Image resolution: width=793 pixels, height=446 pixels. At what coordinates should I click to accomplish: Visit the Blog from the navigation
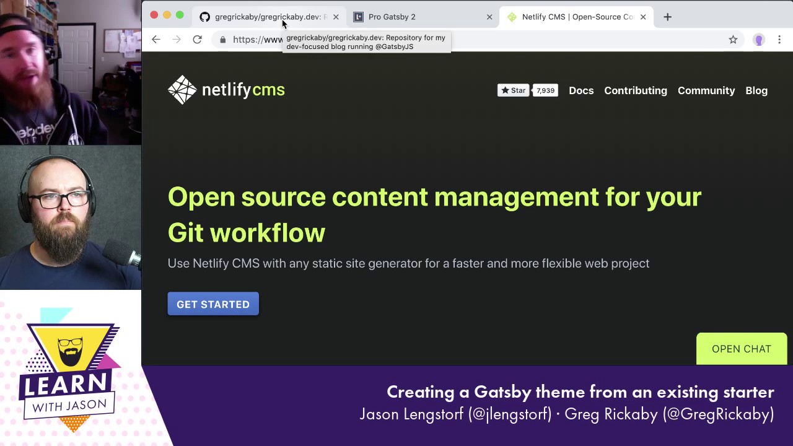756,90
